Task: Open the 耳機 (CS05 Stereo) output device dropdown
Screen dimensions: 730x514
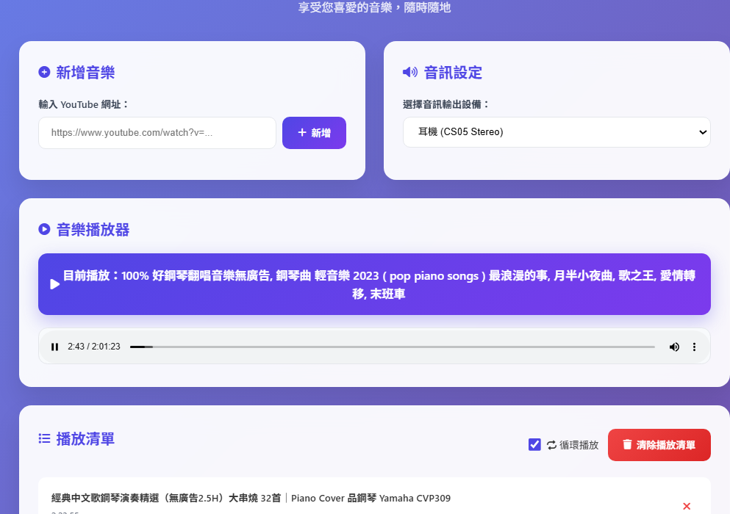Action: tap(557, 132)
